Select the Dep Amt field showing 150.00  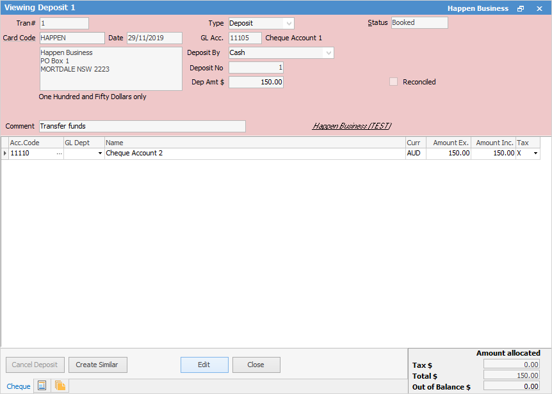(256, 81)
